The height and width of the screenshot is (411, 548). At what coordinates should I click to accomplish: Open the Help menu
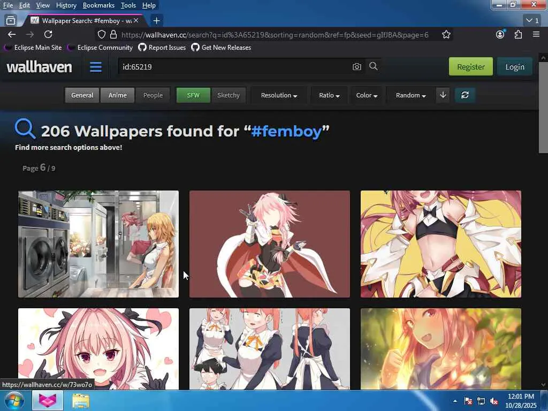[x=149, y=5]
